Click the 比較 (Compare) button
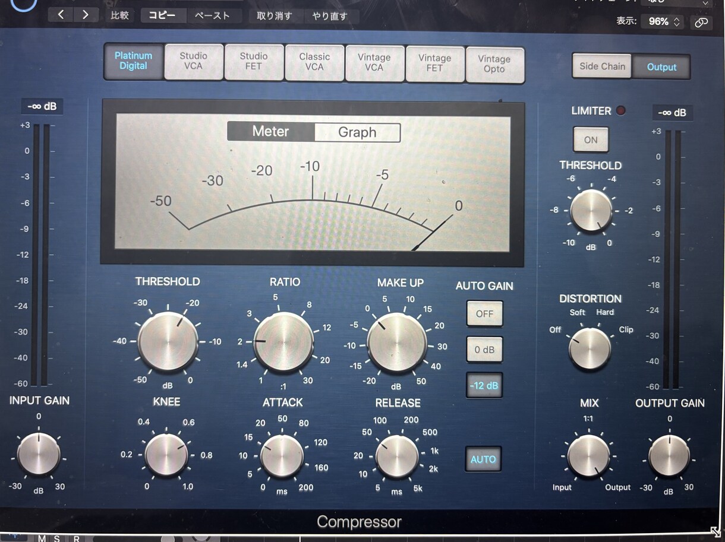The image size is (725, 542). point(119,15)
